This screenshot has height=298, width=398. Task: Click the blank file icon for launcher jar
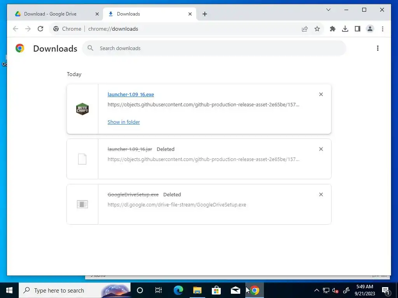(x=82, y=159)
